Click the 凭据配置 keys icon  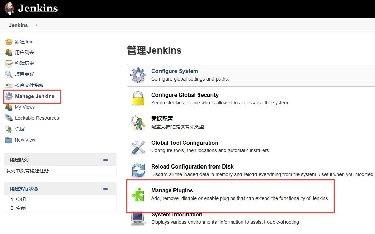coord(138,123)
